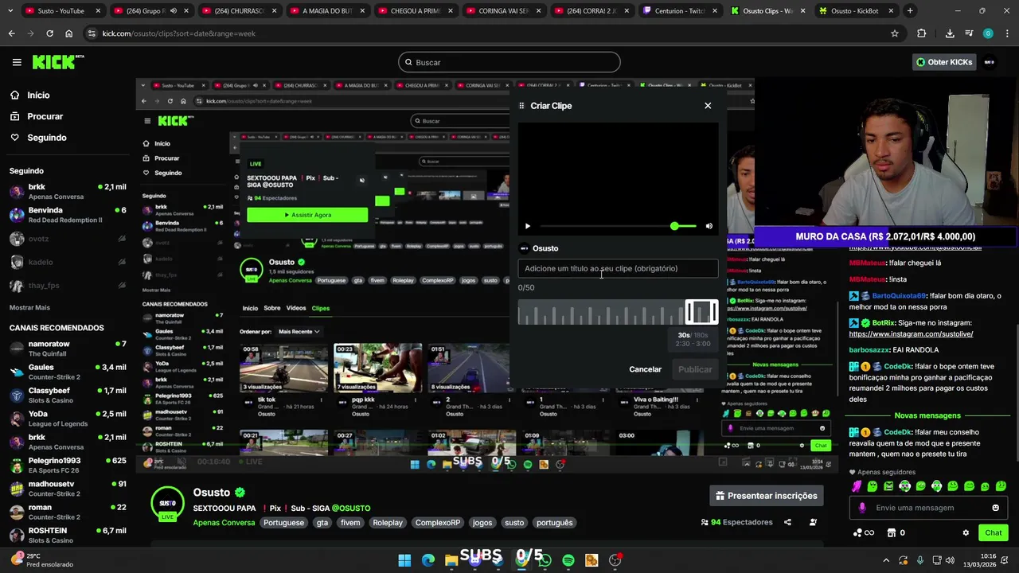This screenshot has height=573, width=1019.
Task: Switch to the Centurion - Twitch tab
Action: [679, 10]
